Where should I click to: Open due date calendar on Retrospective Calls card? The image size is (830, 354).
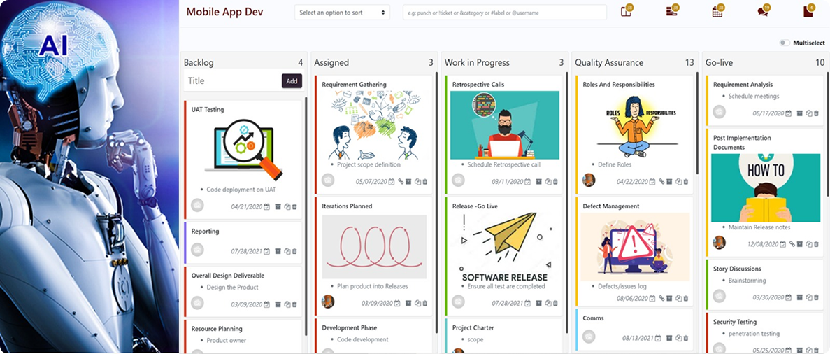click(x=527, y=182)
